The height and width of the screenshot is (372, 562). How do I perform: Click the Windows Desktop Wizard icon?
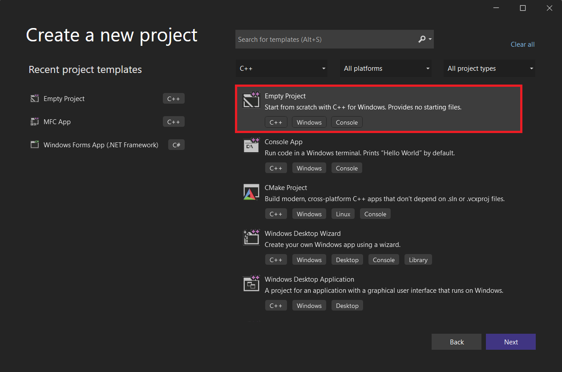coord(251,238)
